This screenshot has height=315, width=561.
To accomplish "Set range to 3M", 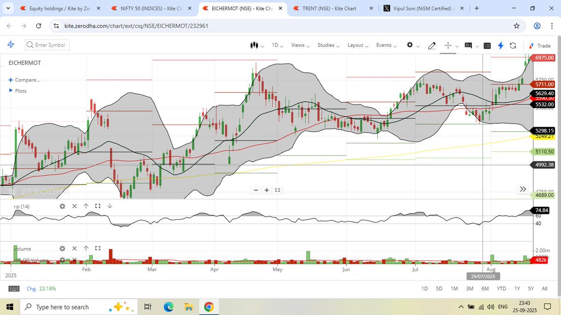I will point(469,288).
